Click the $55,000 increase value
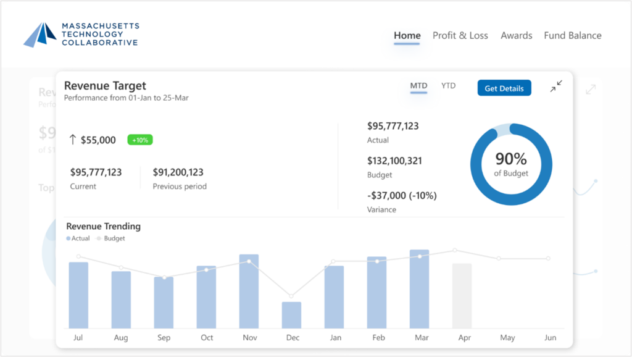632x357 pixels. 98,140
